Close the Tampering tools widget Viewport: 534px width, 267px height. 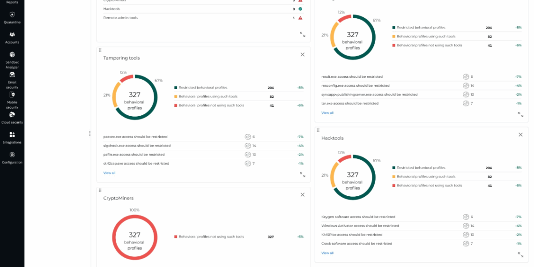302,55
